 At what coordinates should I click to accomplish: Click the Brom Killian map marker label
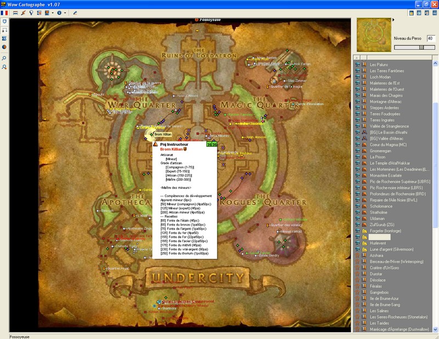163,134
